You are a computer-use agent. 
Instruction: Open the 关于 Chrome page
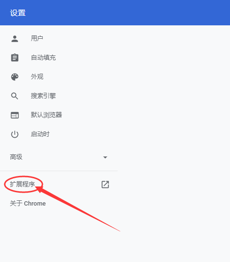(x=28, y=203)
